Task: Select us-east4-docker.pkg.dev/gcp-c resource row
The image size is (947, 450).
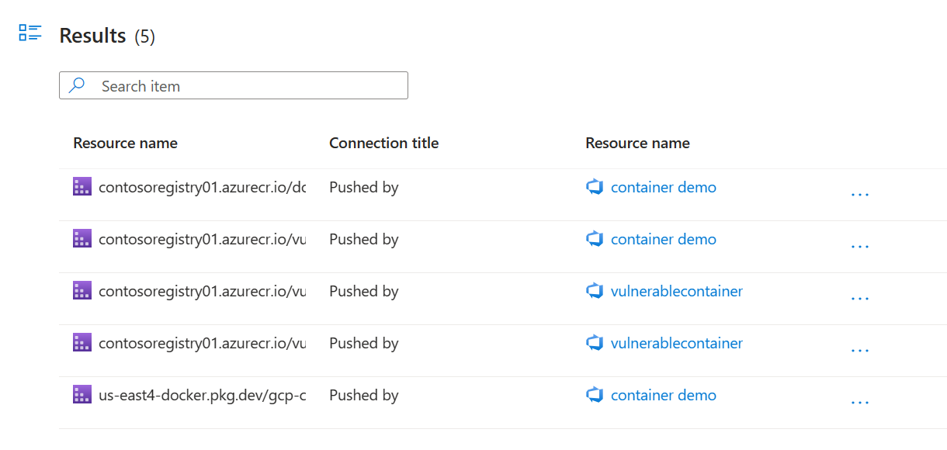Action: (x=503, y=403)
